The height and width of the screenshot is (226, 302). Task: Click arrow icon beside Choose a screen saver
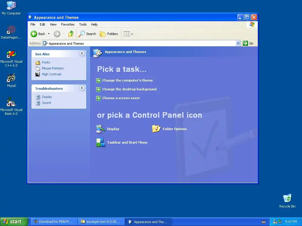click(x=99, y=98)
